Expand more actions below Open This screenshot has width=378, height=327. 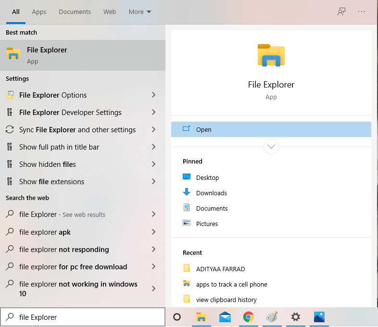click(271, 146)
